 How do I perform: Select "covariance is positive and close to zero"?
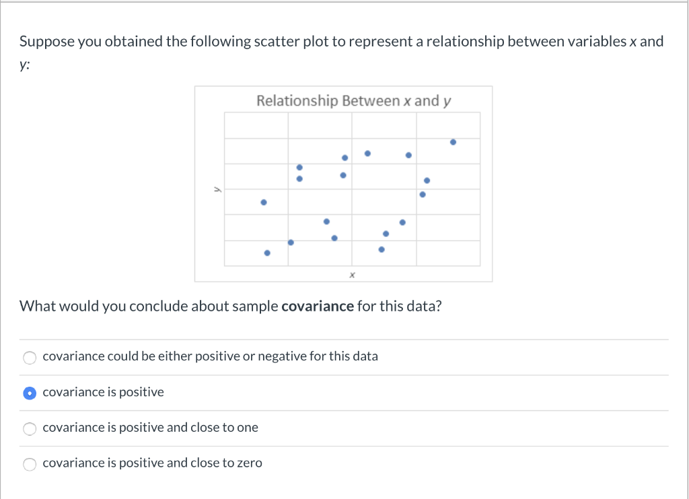pyautogui.click(x=30, y=464)
